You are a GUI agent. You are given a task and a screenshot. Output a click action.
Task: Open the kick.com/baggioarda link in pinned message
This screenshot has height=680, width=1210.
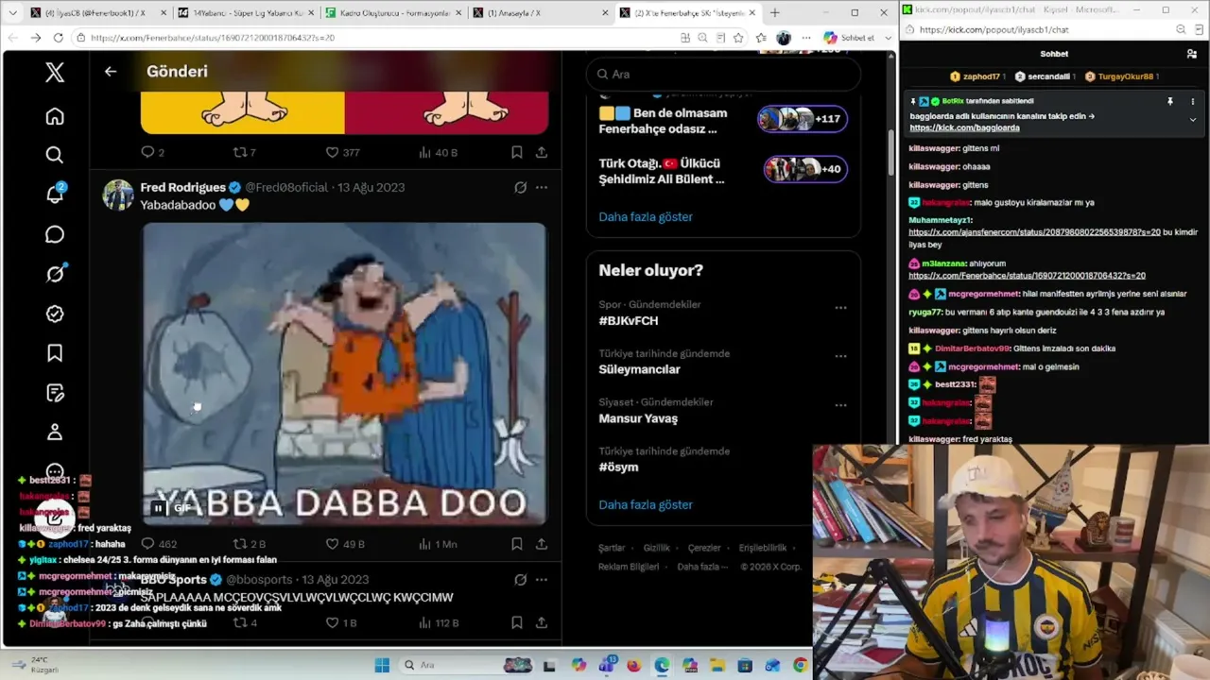coord(964,127)
